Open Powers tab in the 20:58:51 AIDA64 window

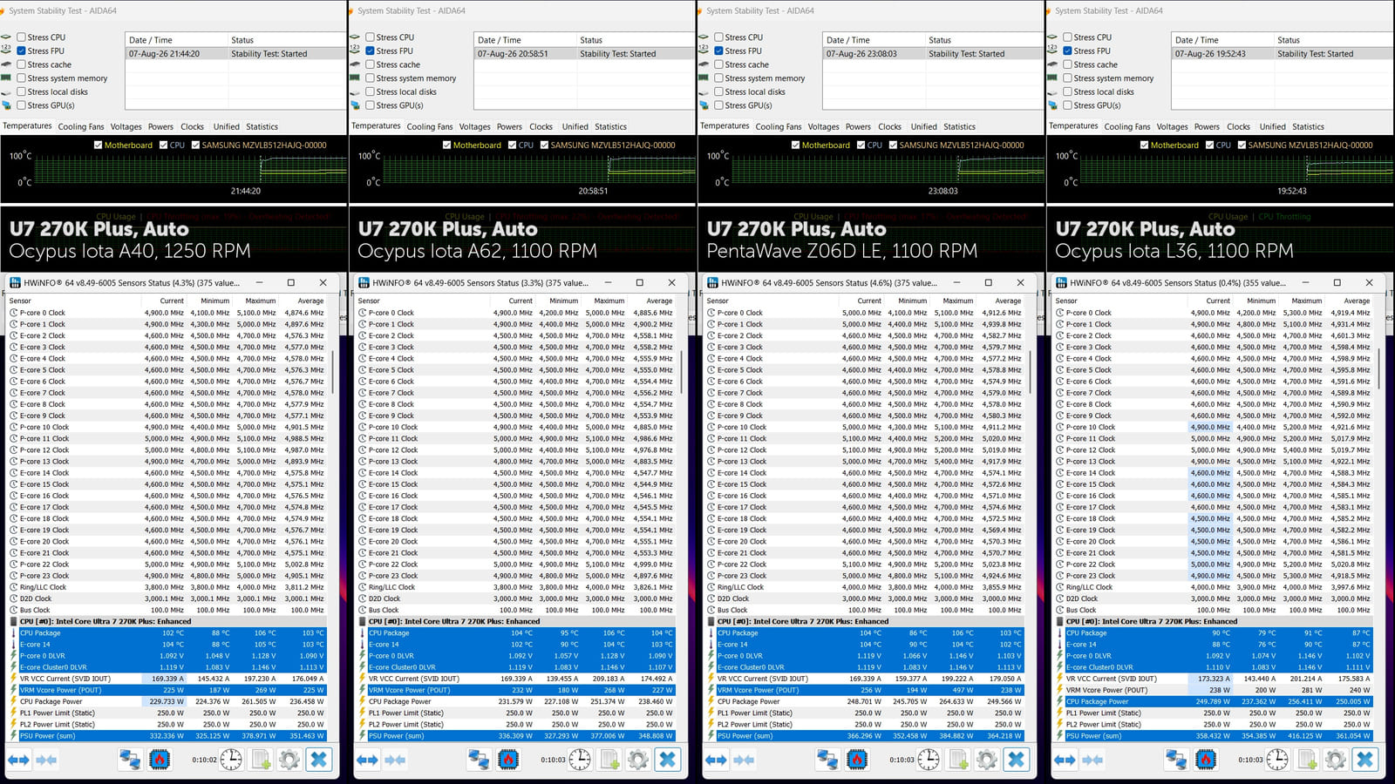pyautogui.click(x=509, y=126)
